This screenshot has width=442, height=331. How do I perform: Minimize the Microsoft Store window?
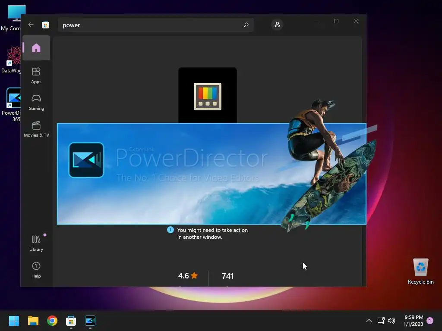click(316, 21)
